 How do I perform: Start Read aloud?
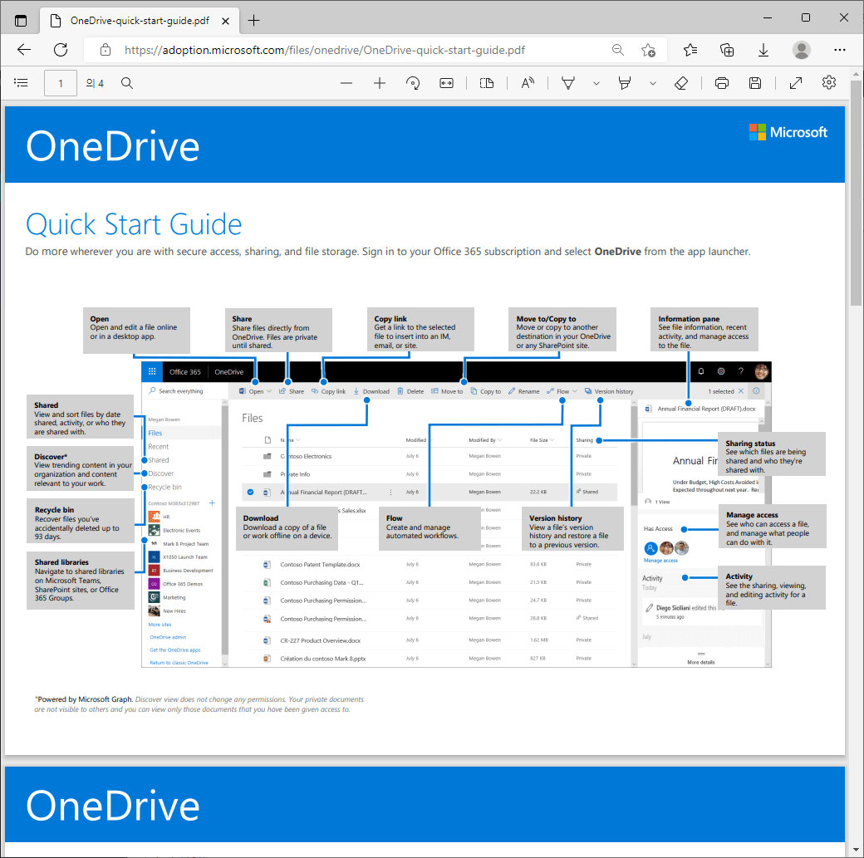coord(528,83)
